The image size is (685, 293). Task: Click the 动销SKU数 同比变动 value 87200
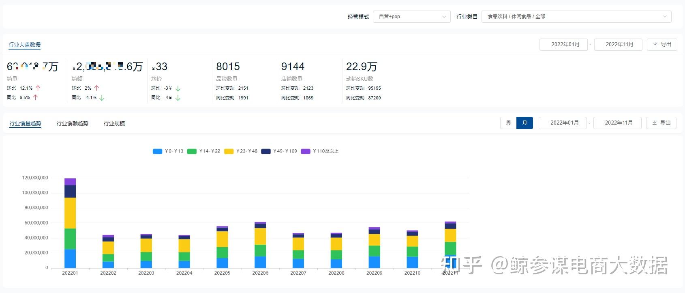(375, 98)
